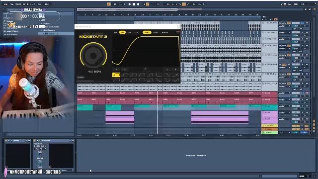The width and height of the screenshot is (318, 179).
Task: Select the A Reverb return track
Action: 269,126
